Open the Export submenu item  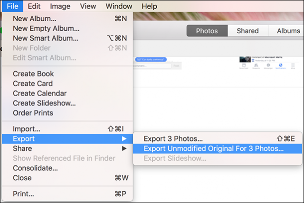tap(24, 138)
